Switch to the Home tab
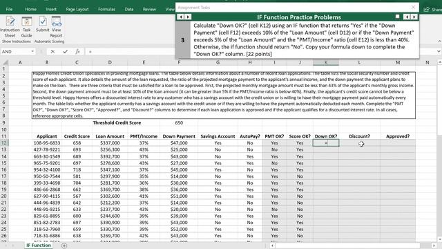Image resolution: width=442 pixels, height=249 pixels. (x=30, y=9)
